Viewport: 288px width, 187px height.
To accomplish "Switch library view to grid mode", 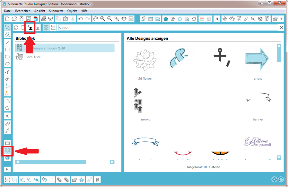I will click(46, 27).
